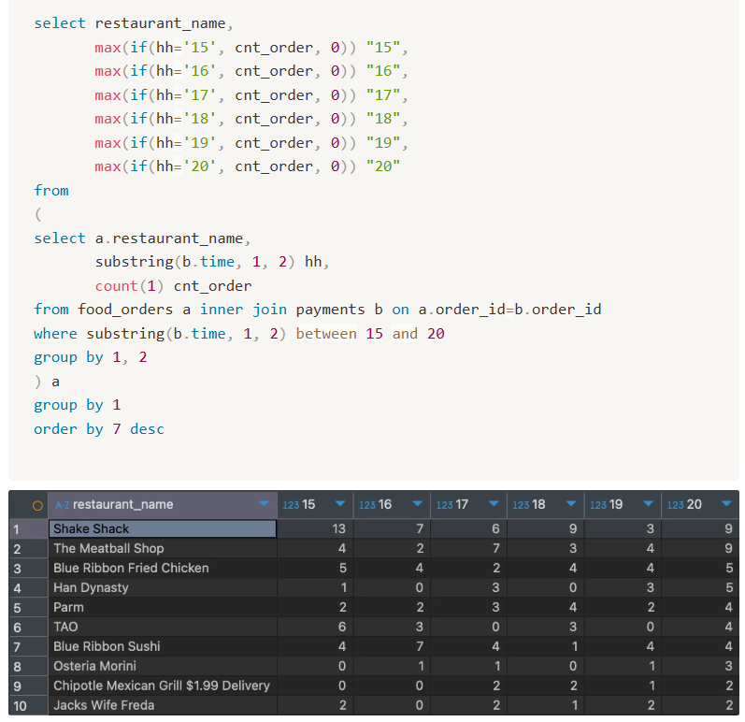This screenshot has height=722, width=745.
Task: Click the 123 type icon on column 18
Action: [521, 505]
